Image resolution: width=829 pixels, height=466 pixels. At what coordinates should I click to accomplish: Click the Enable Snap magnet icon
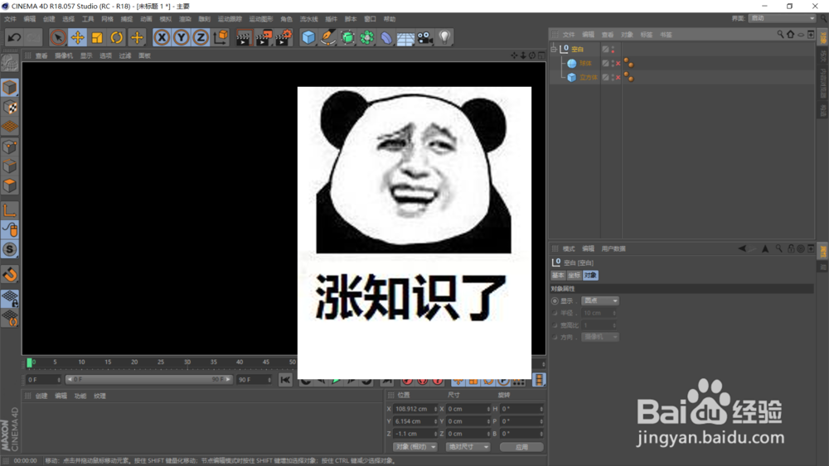[9, 275]
